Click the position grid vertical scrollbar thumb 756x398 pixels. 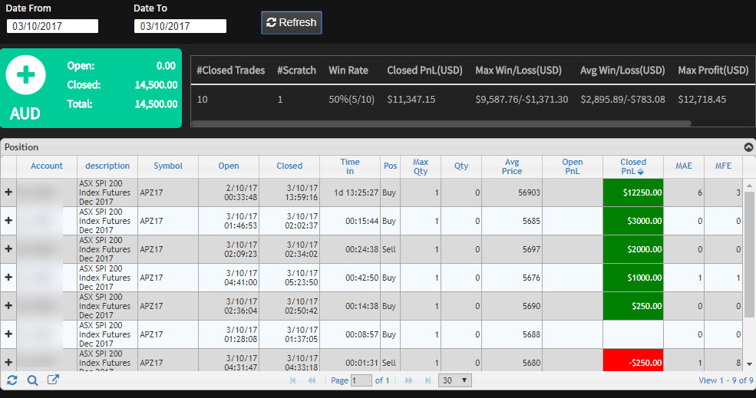[x=749, y=254]
